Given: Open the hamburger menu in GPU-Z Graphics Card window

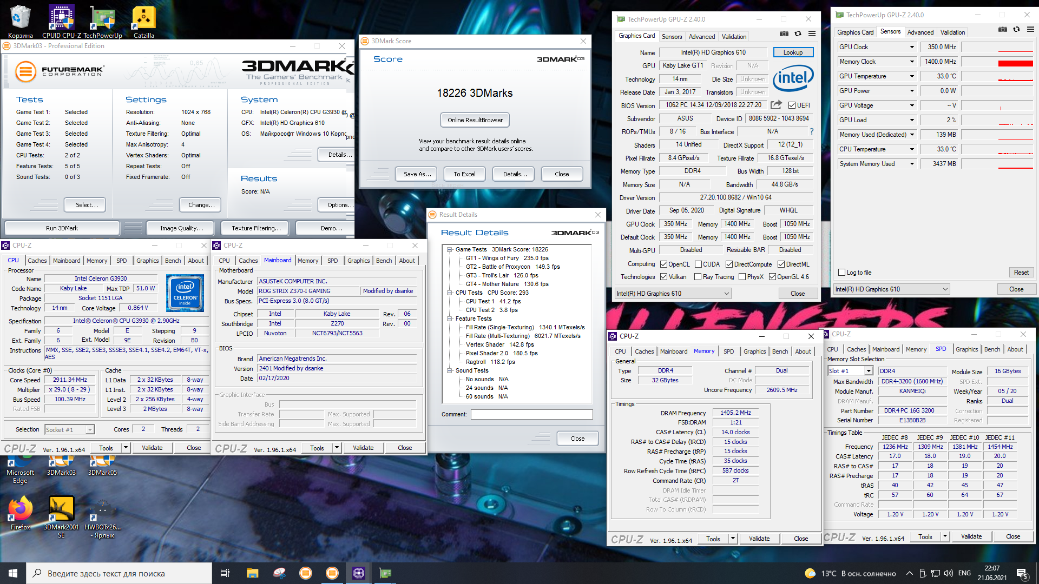Looking at the screenshot, I should (812, 34).
